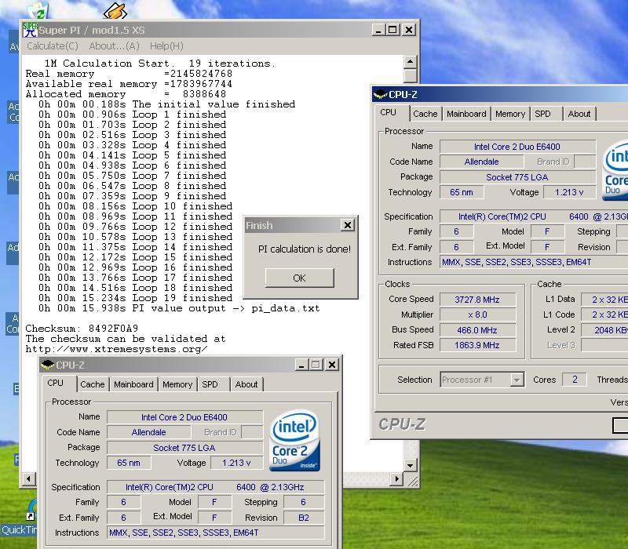
Task: Open the Mainboard tab in lower CPU-Z
Action: coord(133,384)
